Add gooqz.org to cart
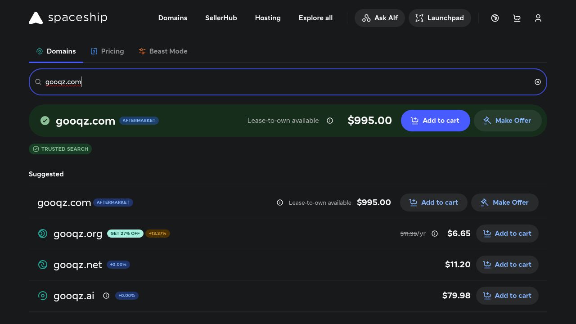The width and height of the screenshot is (576, 324). [x=507, y=234]
